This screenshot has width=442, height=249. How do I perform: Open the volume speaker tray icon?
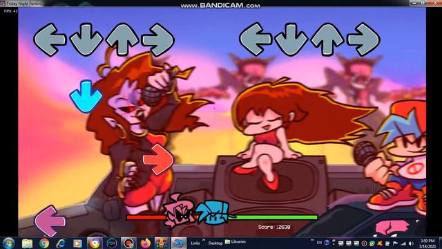click(x=412, y=243)
